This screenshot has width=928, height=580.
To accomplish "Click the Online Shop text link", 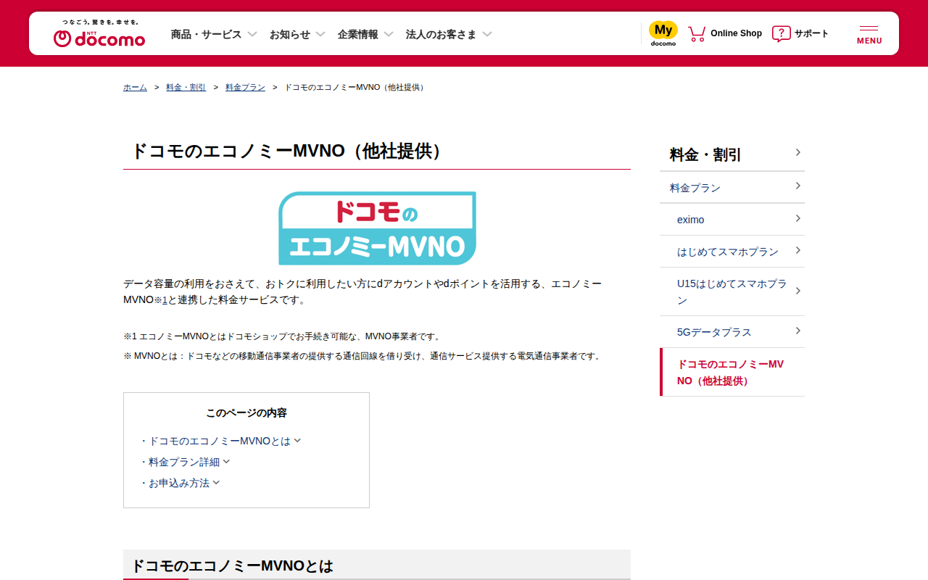I will 736,33.
